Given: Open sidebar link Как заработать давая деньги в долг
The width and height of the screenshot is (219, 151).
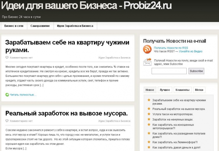Looking at the screenshot, I should (x=176, y=147).
